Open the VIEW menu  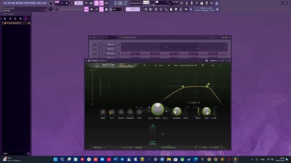tap(26, 3)
